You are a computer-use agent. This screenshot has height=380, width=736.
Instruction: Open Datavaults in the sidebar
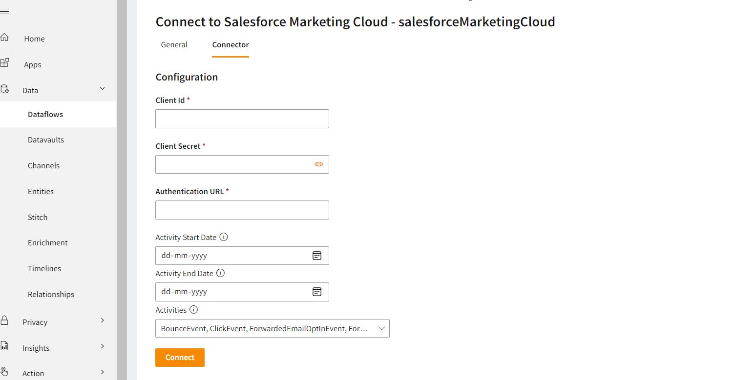(46, 140)
